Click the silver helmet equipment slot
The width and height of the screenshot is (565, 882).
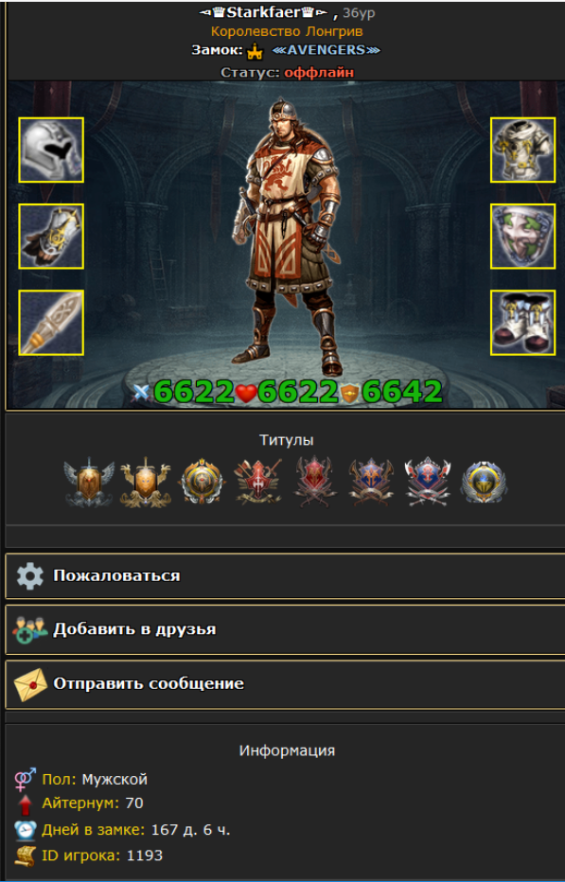51,150
